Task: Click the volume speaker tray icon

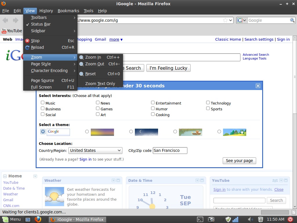Action: (250, 220)
